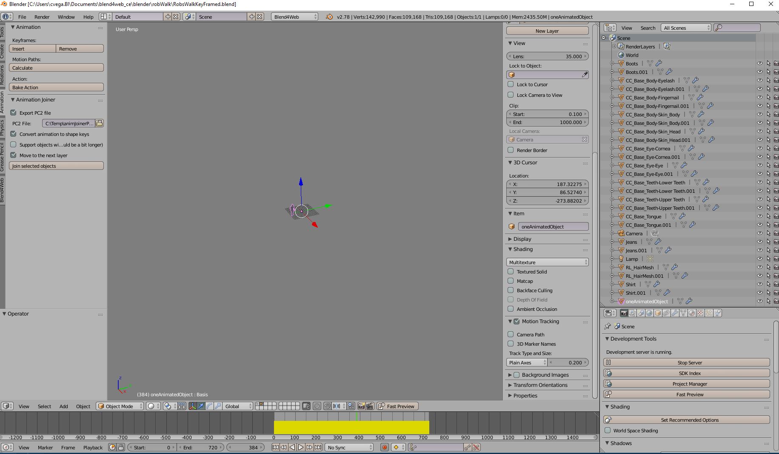The height and width of the screenshot is (454, 779).
Task: Open the Render properties tab (camera icon)
Action: tap(624, 313)
